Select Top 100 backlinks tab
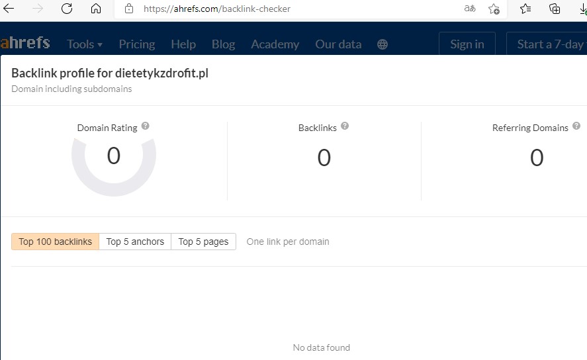This screenshot has height=360, width=587. pyautogui.click(x=56, y=242)
